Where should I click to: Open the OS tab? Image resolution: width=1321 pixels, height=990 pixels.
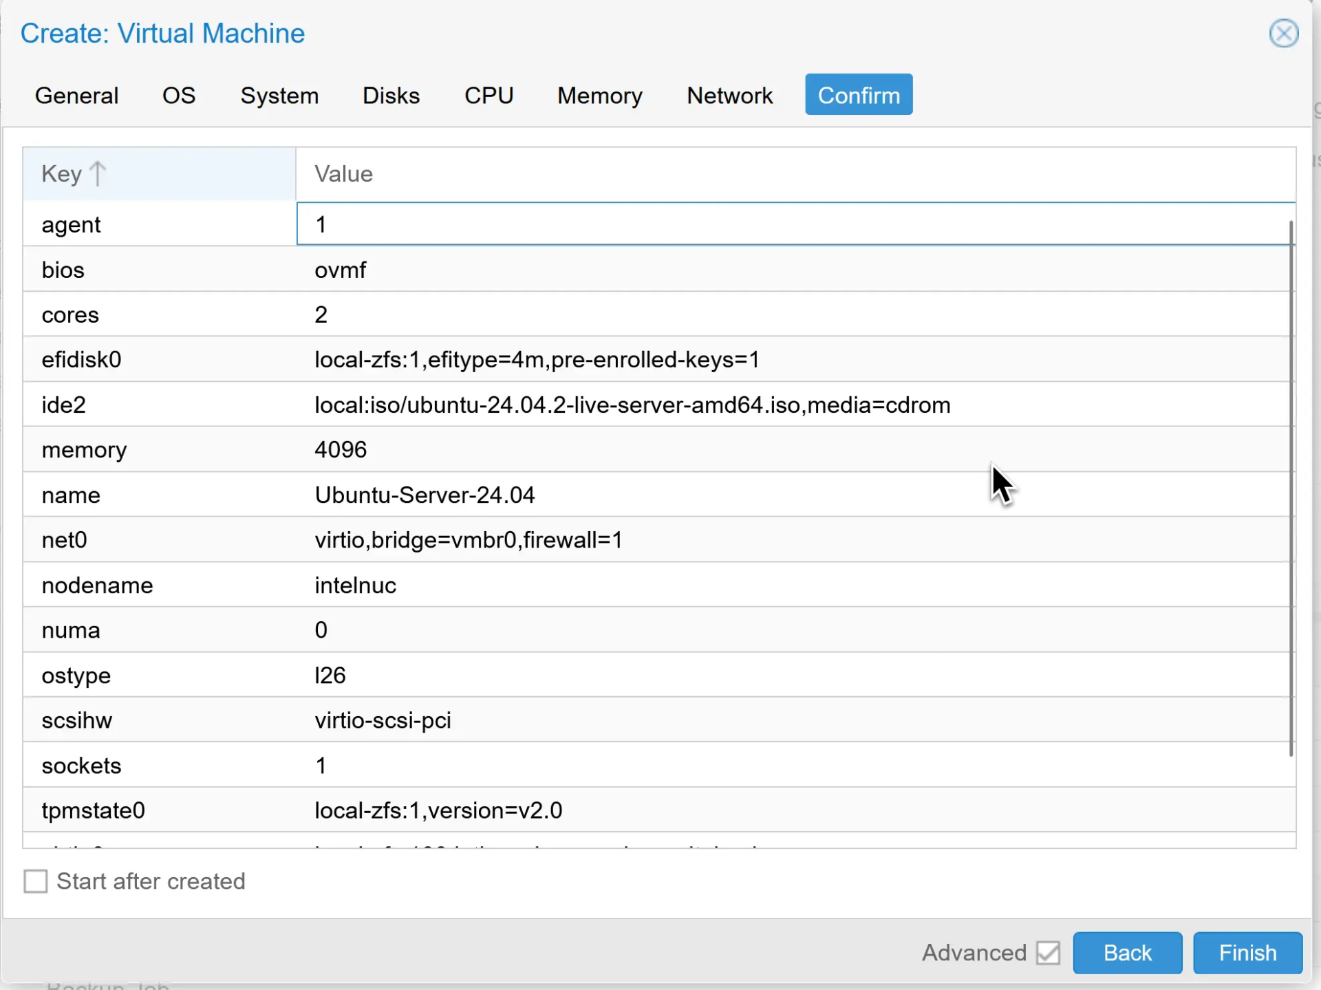(178, 96)
